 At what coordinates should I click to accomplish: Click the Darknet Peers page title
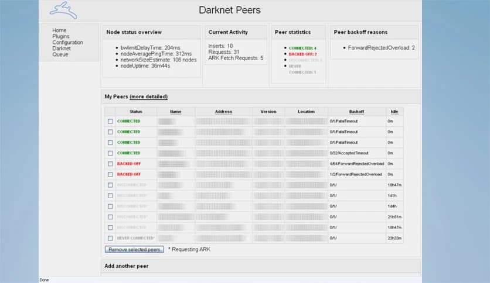230,10
